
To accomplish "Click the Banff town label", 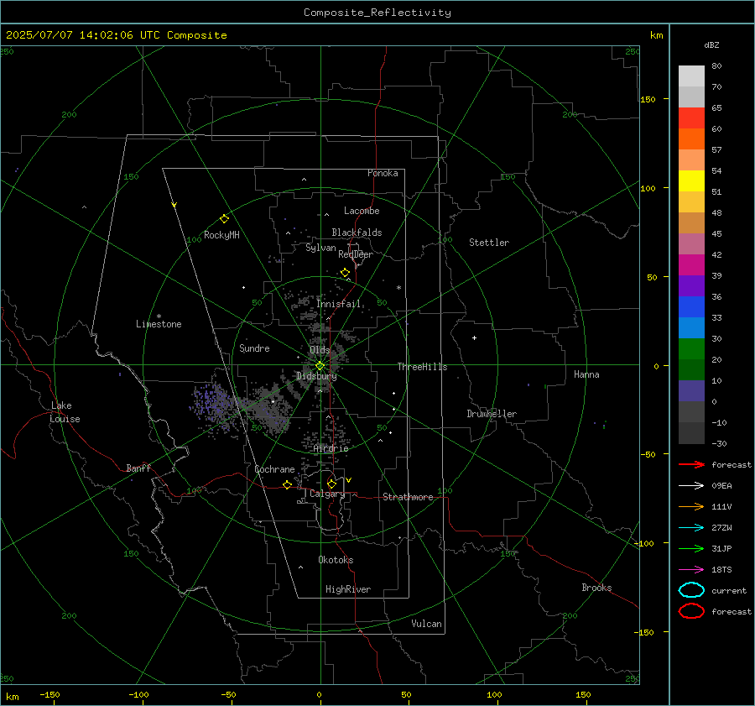I will pyautogui.click(x=138, y=468).
